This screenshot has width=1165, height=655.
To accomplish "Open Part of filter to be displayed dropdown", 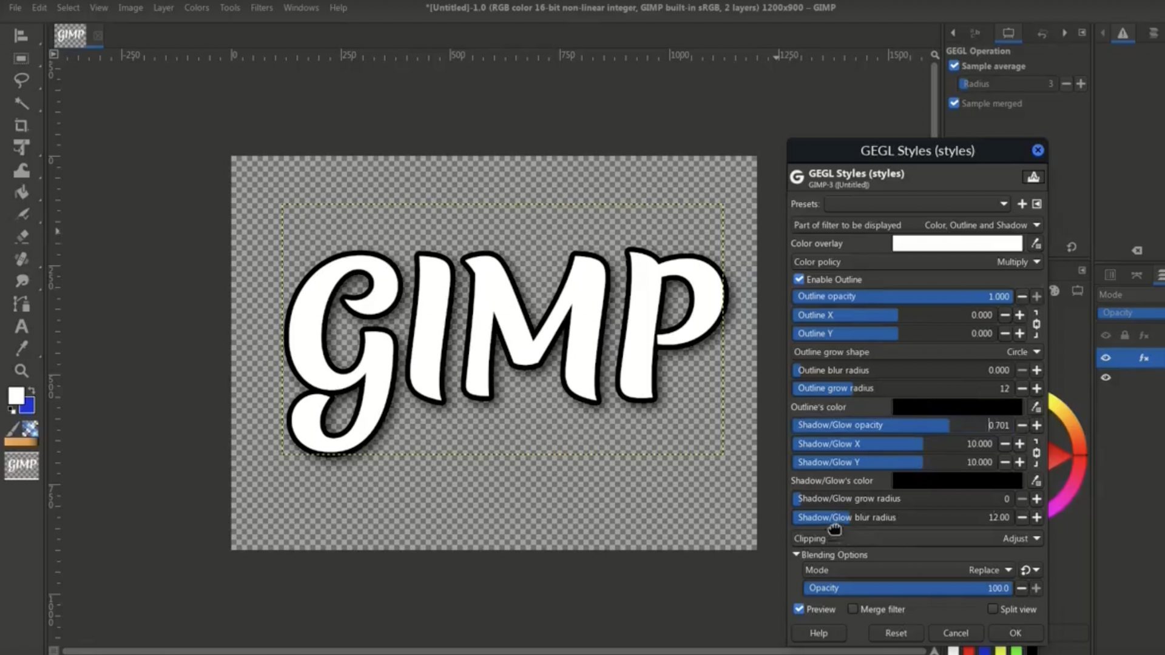I will (x=917, y=225).
